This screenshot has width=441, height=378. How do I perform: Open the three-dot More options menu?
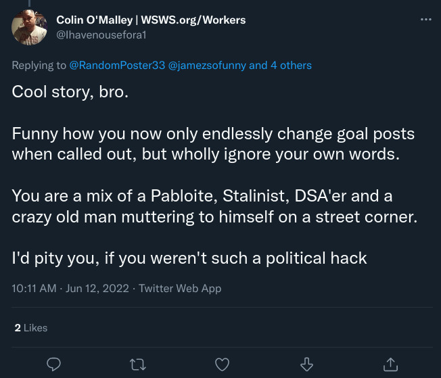(x=425, y=20)
